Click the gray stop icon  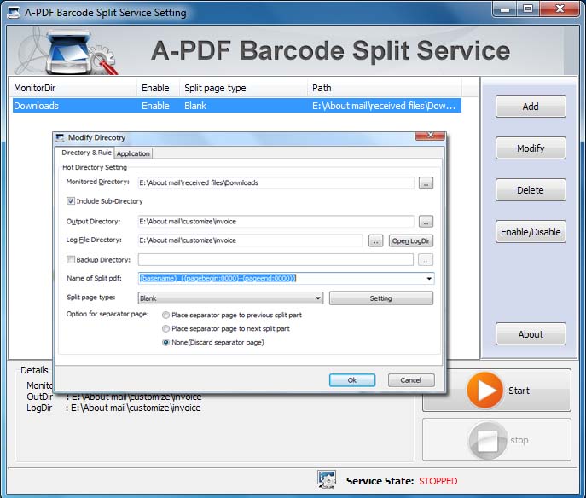[487, 440]
